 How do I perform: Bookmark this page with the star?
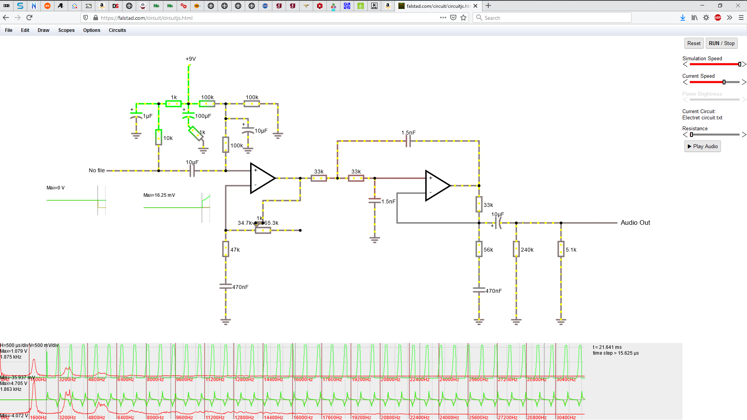pos(463,17)
